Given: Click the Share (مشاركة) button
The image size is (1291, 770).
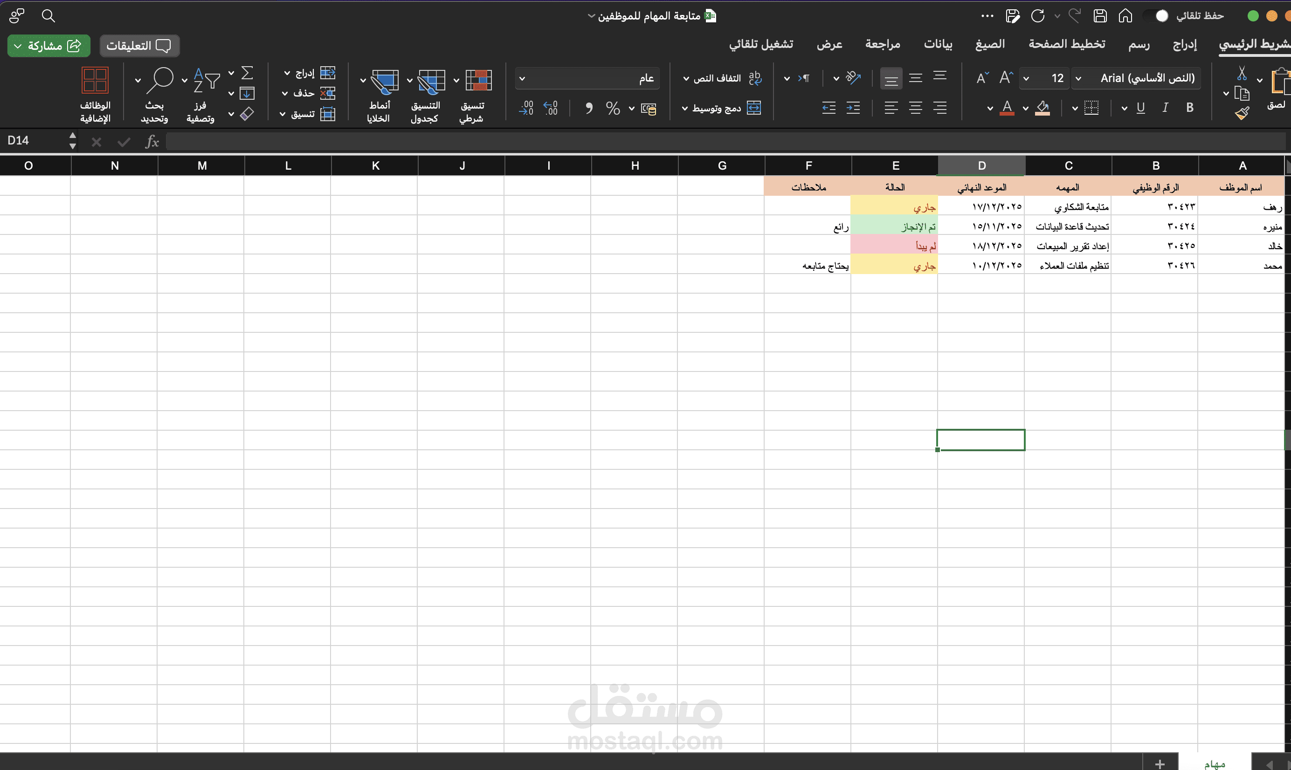Looking at the screenshot, I should coord(49,46).
